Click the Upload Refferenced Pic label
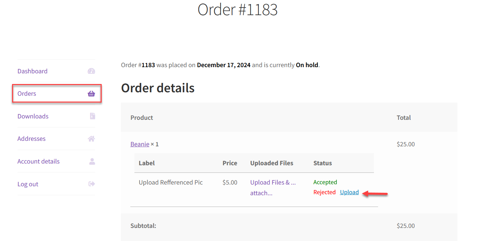Image resolution: width=487 pixels, height=241 pixels. (170, 182)
